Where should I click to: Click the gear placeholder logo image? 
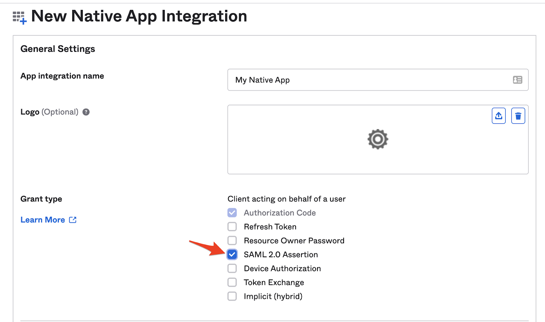pos(377,139)
